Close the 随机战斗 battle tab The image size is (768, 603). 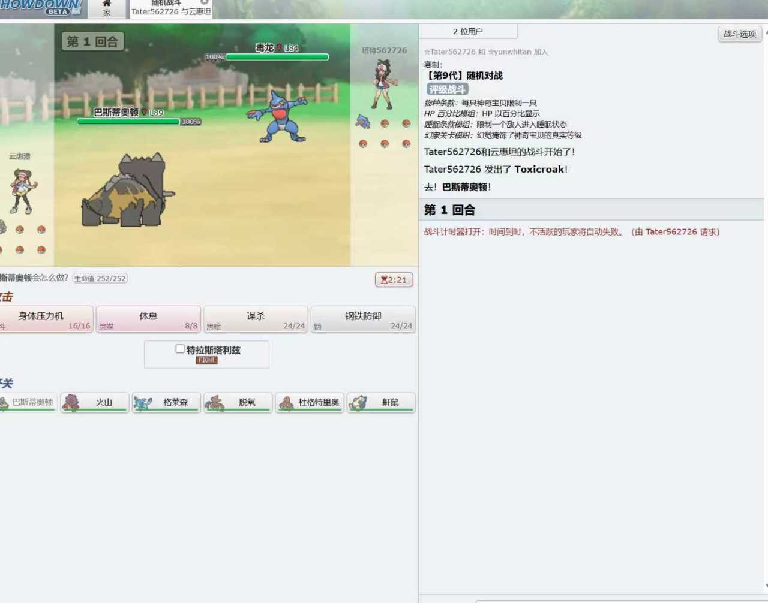pos(205,2)
